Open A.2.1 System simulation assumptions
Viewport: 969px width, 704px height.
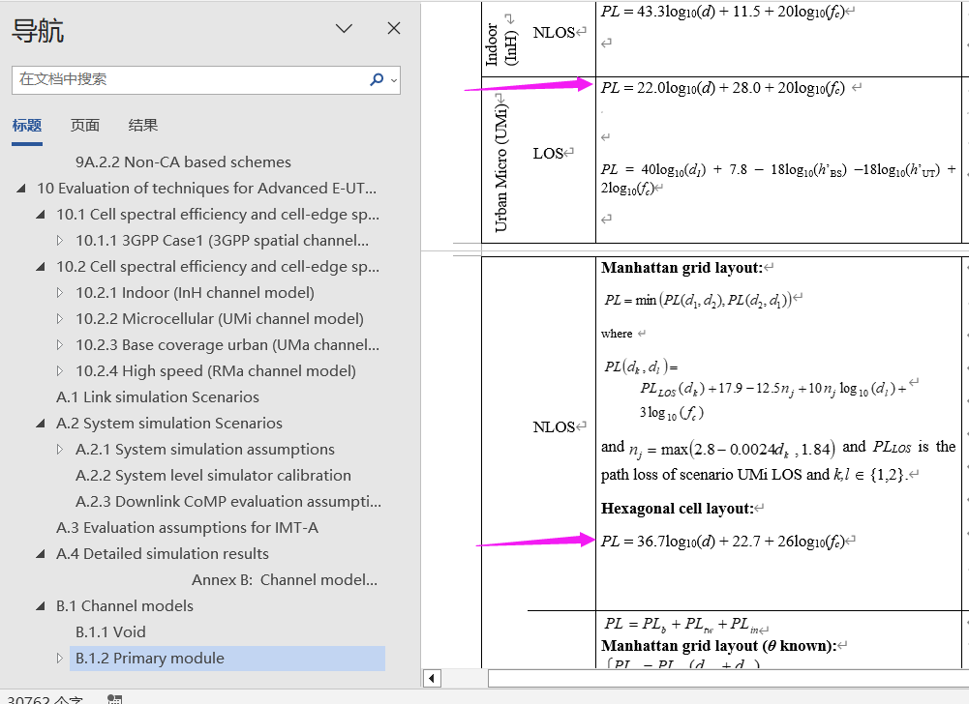tap(204, 450)
